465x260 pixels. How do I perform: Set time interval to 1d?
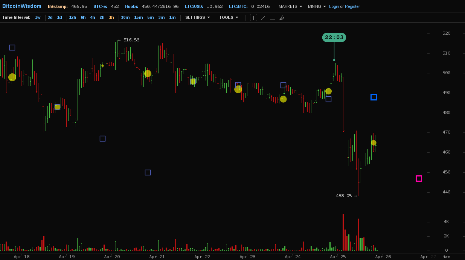pyautogui.click(x=59, y=18)
